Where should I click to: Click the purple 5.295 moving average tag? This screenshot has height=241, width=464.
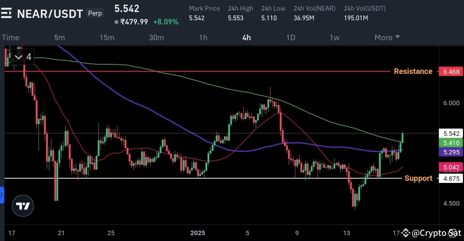tap(451, 152)
